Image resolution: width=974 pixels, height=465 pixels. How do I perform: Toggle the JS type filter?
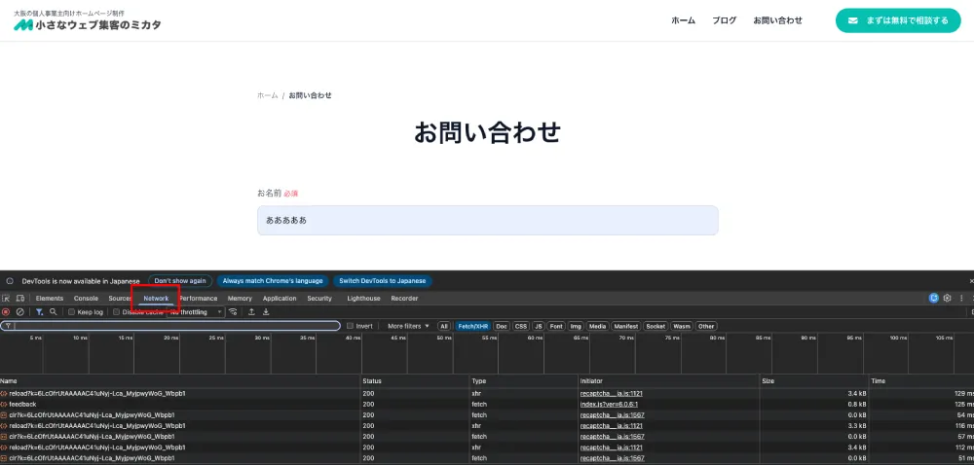[x=539, y=326]
